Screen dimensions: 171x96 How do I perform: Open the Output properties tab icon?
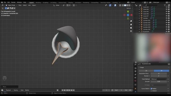point(135,71)
